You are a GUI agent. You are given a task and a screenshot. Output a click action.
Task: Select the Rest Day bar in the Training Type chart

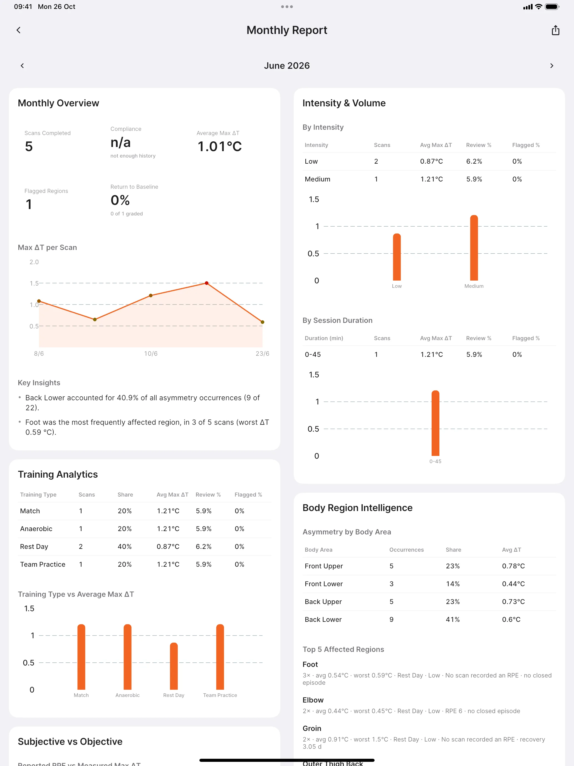click(x=174, y=666)
